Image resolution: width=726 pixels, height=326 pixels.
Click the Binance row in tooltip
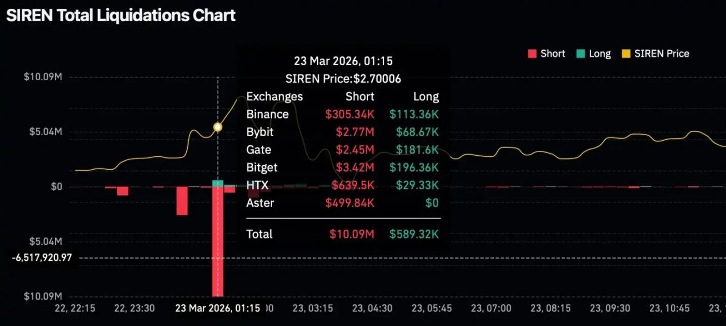[268, 114]
